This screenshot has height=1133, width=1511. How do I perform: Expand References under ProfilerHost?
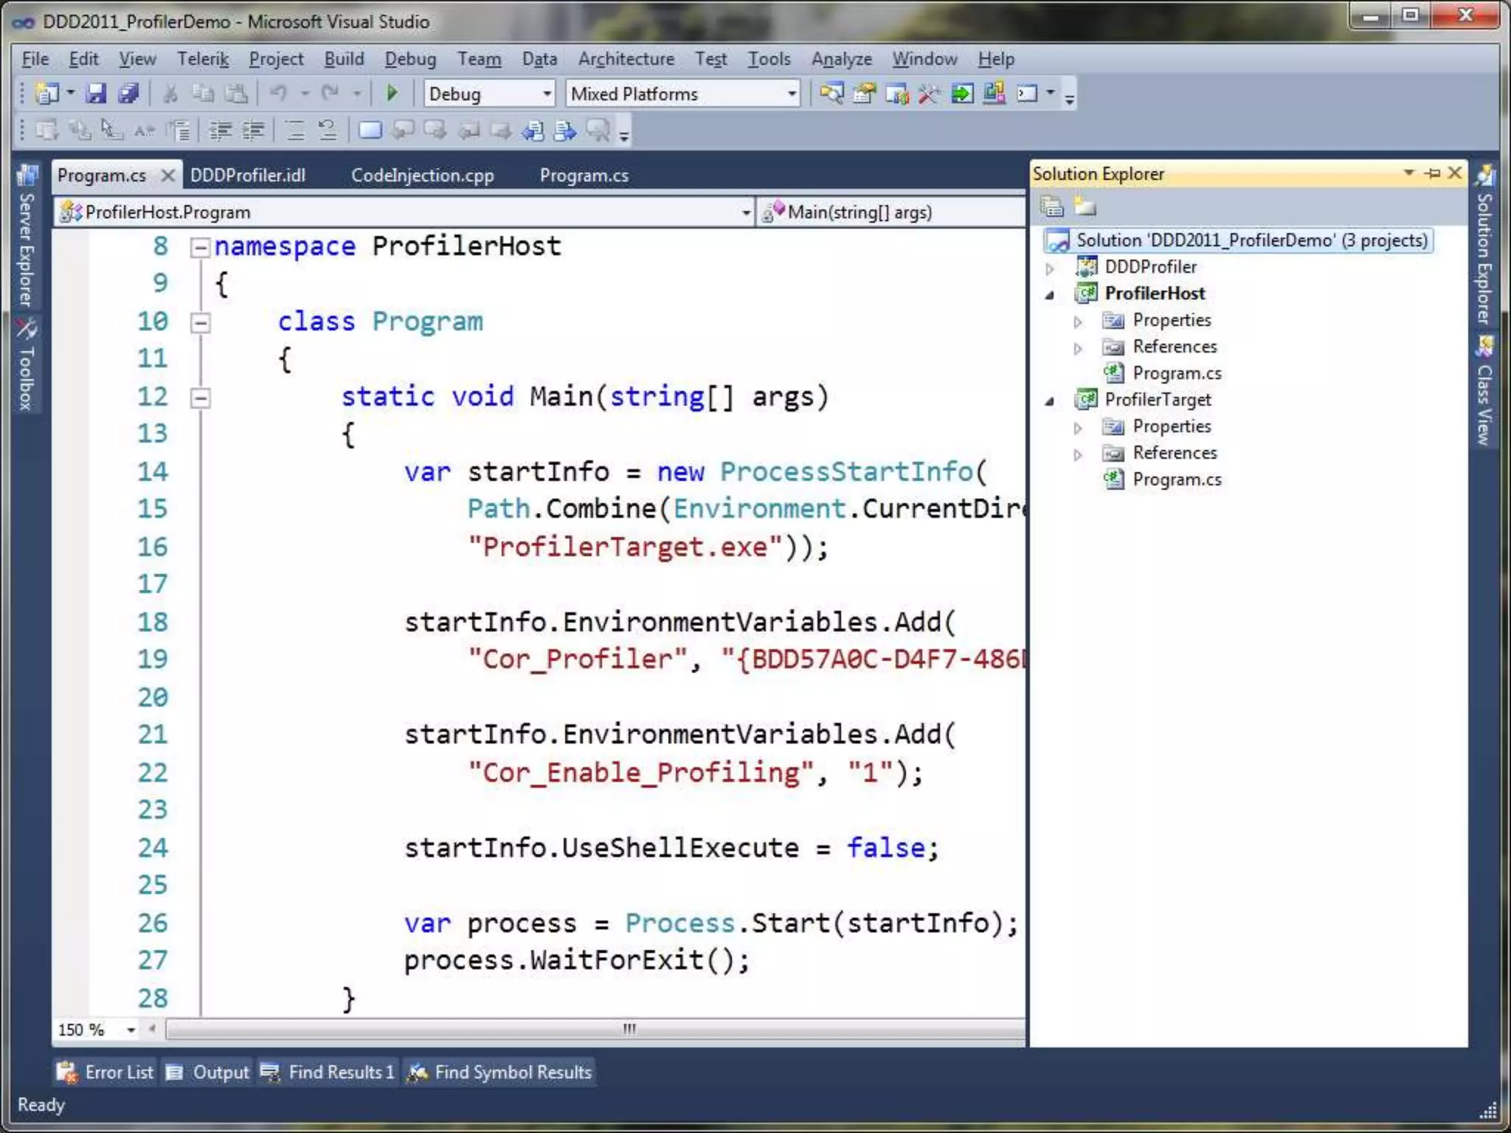[1078, 348]
